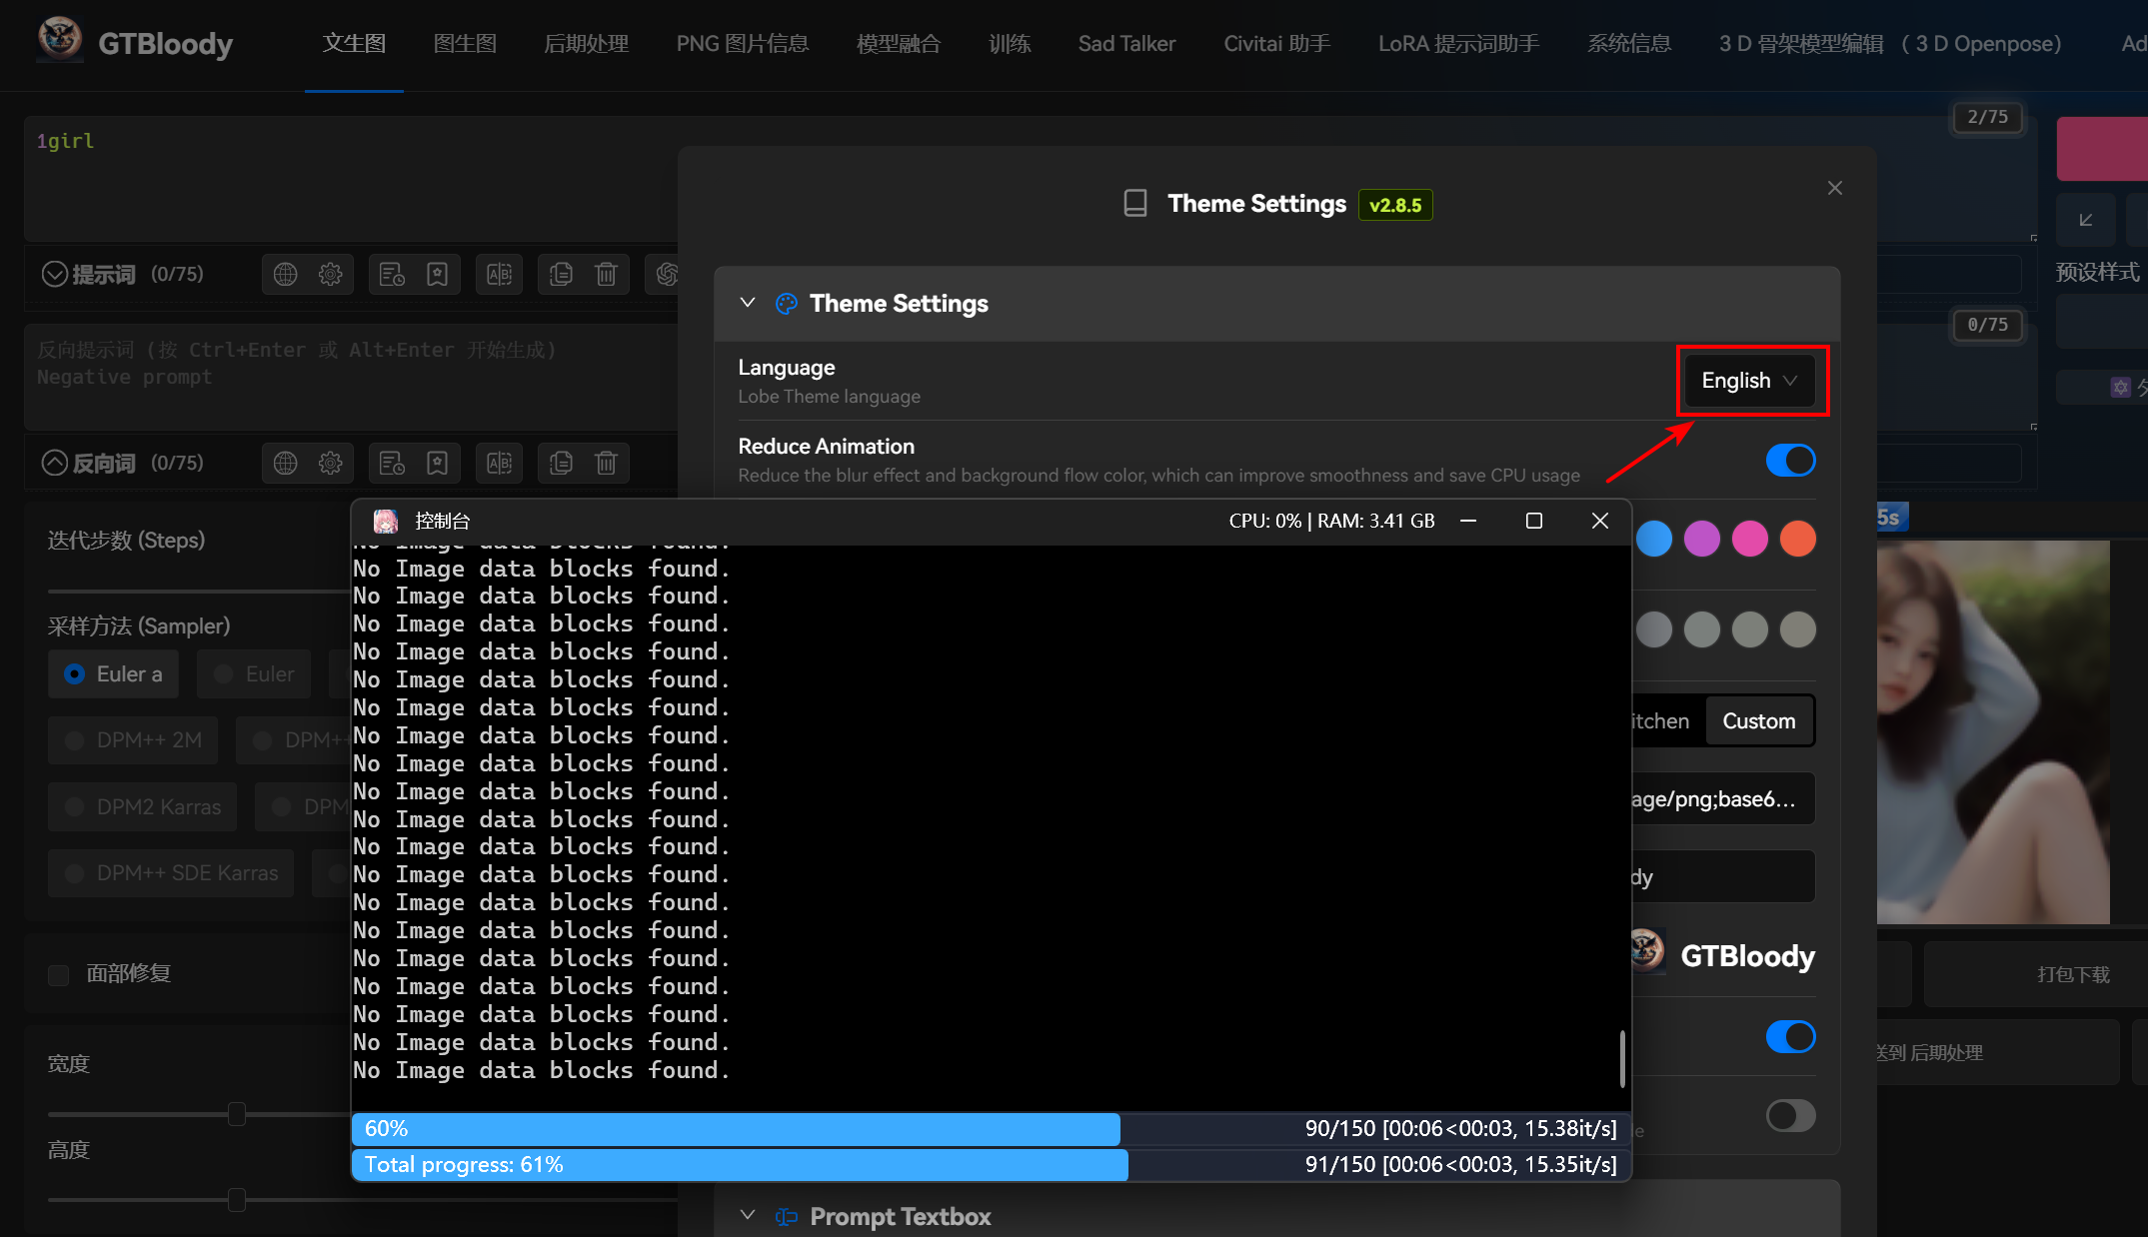Image resolution: width=2148 pixels, height=1237 pixels.
Task: Disable the Reduce Animation switch
Action: click(1789, 461)
